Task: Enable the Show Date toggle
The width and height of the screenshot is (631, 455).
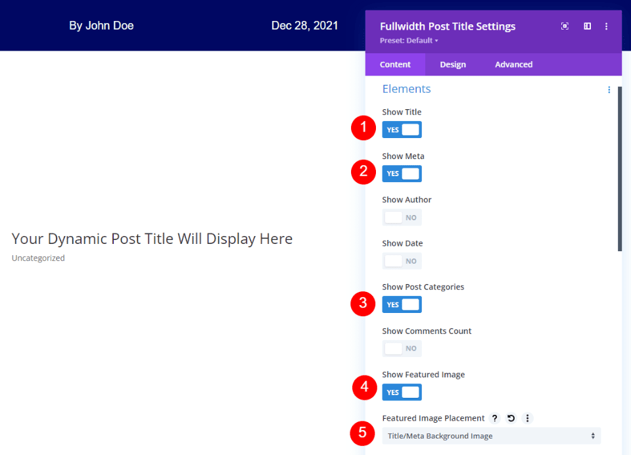Action: tap(402, 260)
